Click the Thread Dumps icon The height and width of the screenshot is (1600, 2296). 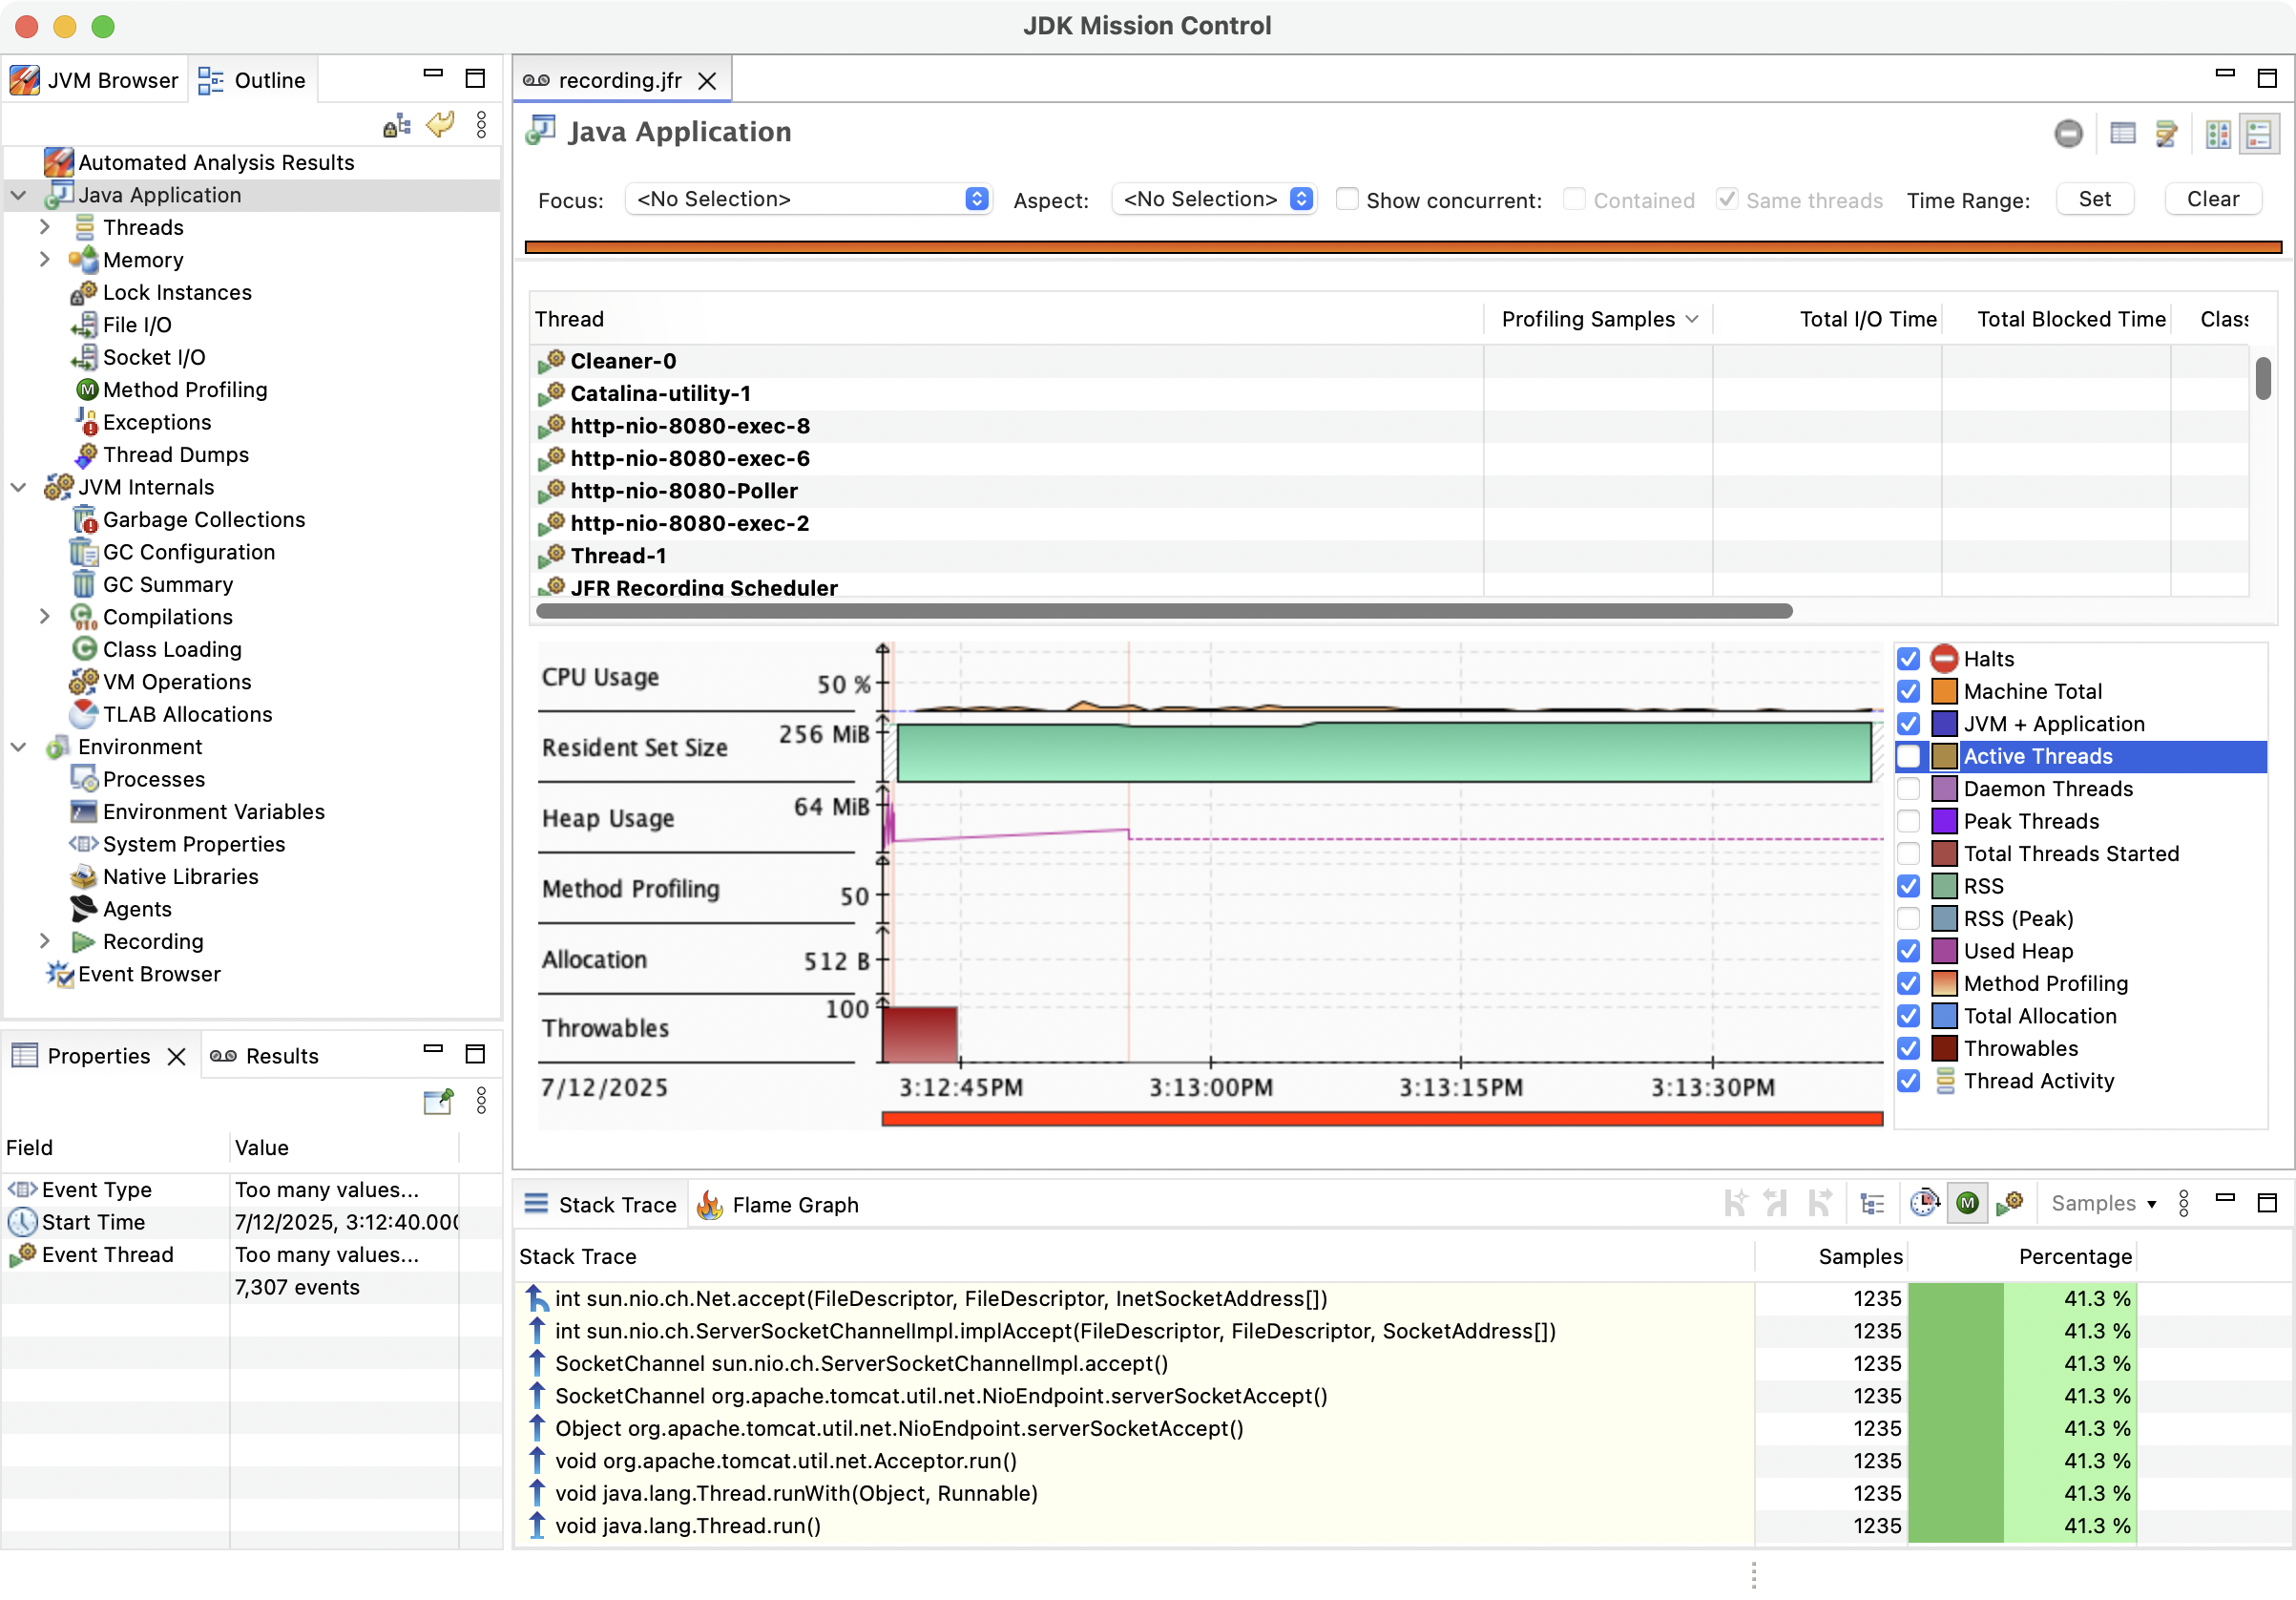pyautogui.click(x=87, y=454)
